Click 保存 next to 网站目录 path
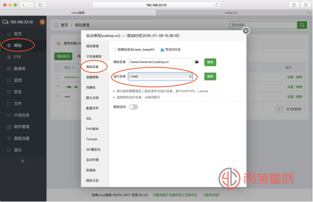The height and width of the screenshot is (202, 313). tap(210, 62)
